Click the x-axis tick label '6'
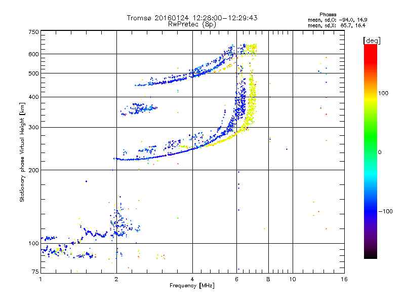 click(236, 279)
